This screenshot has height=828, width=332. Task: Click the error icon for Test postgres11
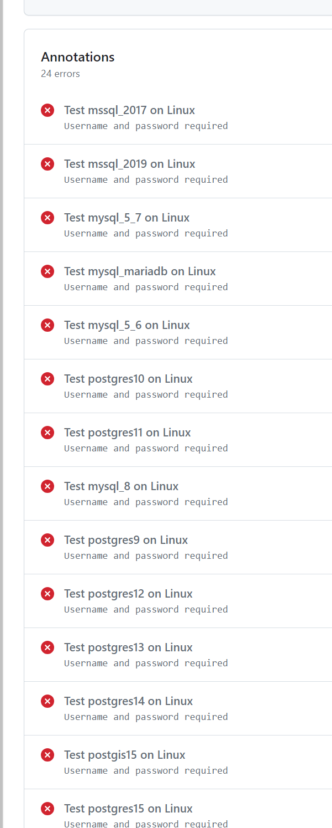[48, 433]
